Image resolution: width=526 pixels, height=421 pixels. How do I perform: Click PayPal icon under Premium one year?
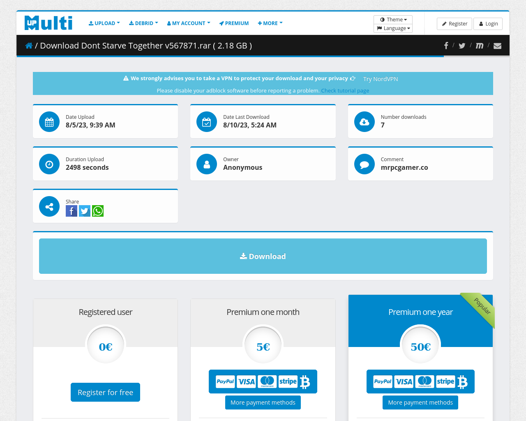(x=383, y=382)
